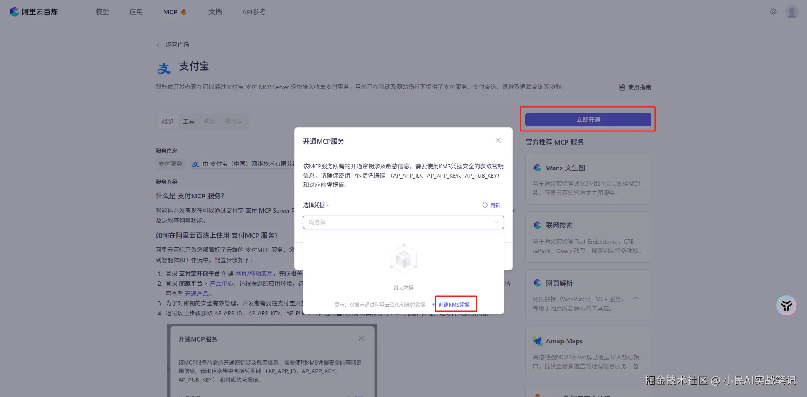Screen dimensions: 807x397
Task: Click the 官方推荐 MCP 服务 heading
Action: pos(554,142)
